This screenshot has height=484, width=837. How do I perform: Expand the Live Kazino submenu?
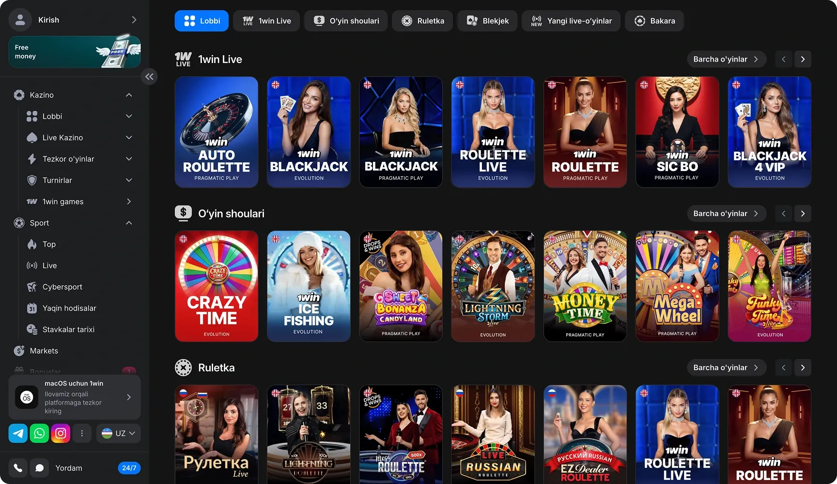click(x=129, y=138)
